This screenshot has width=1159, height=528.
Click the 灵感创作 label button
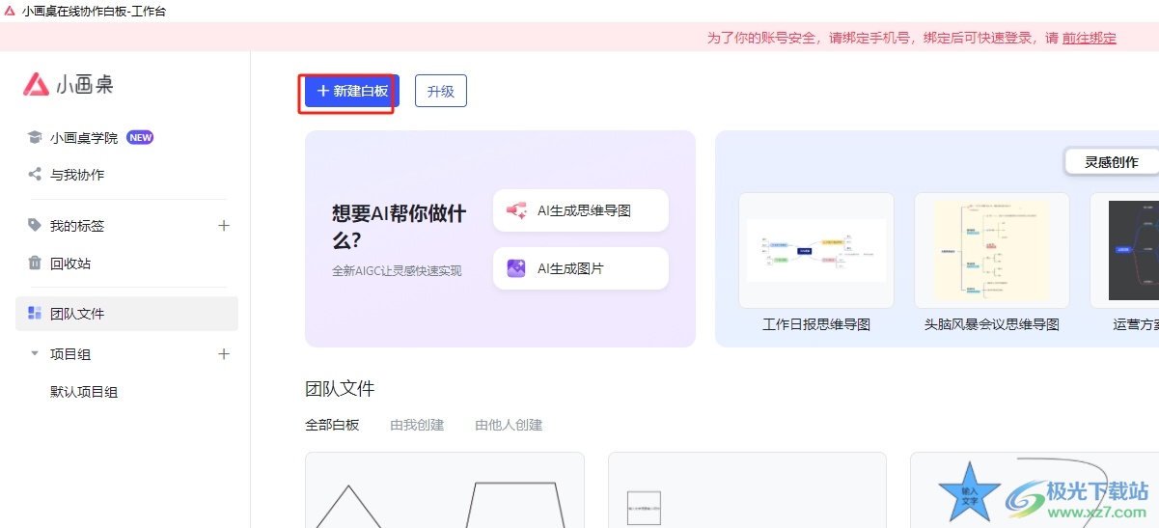[x=1112, y=162]
